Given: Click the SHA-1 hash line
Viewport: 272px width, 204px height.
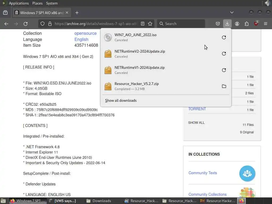Looking at the screenshot, I should coord(69,115).
